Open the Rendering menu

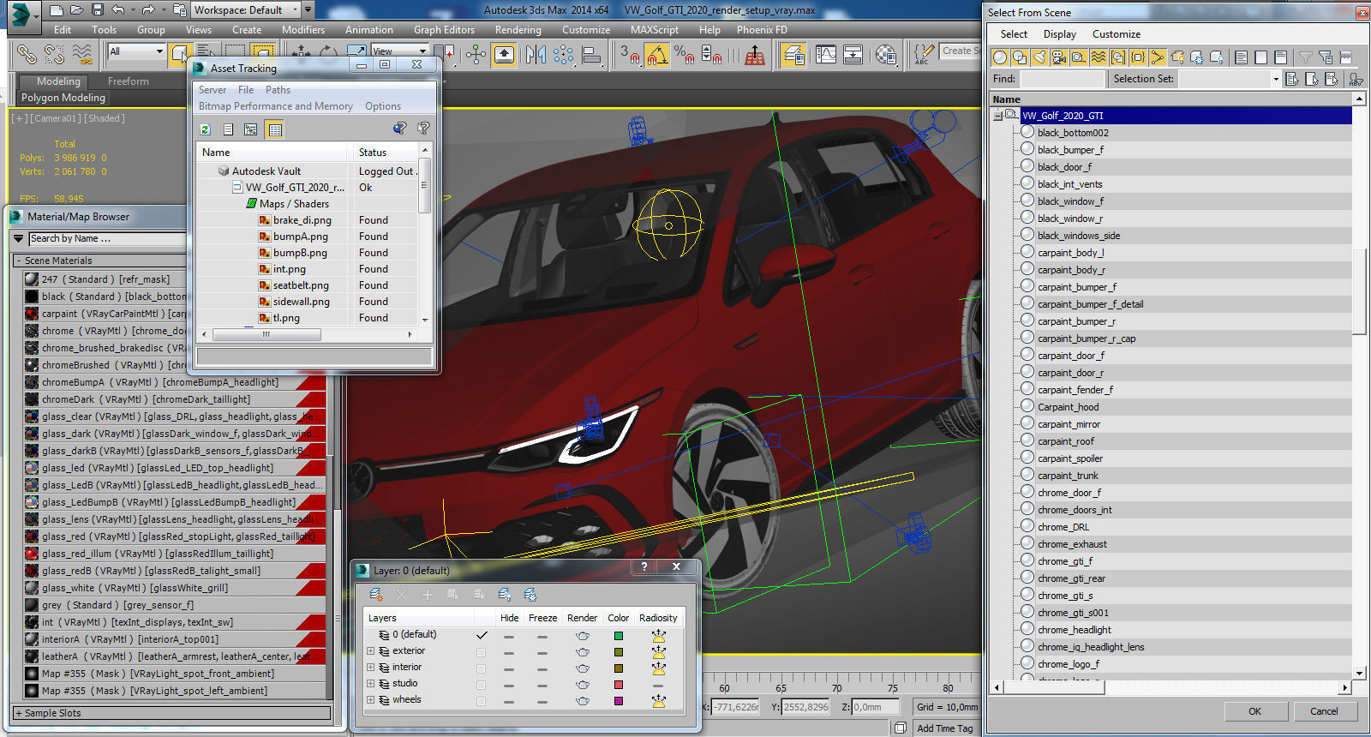[518, 30]
